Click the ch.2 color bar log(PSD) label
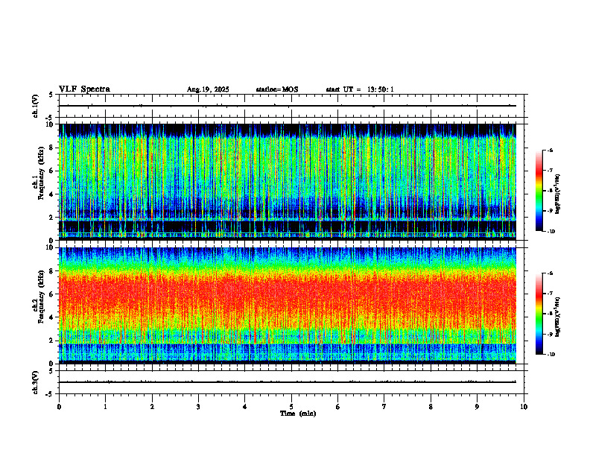 coord(558,317)
